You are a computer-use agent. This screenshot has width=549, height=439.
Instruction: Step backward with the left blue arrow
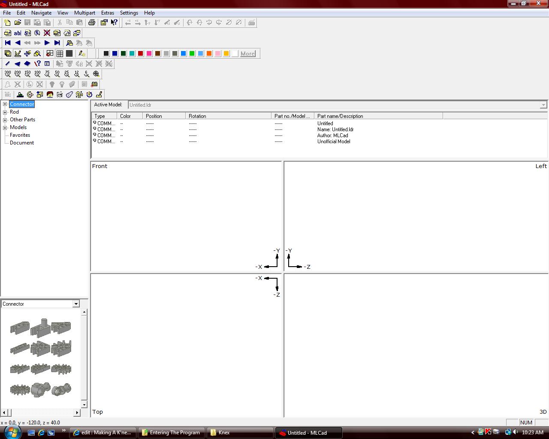18,43
